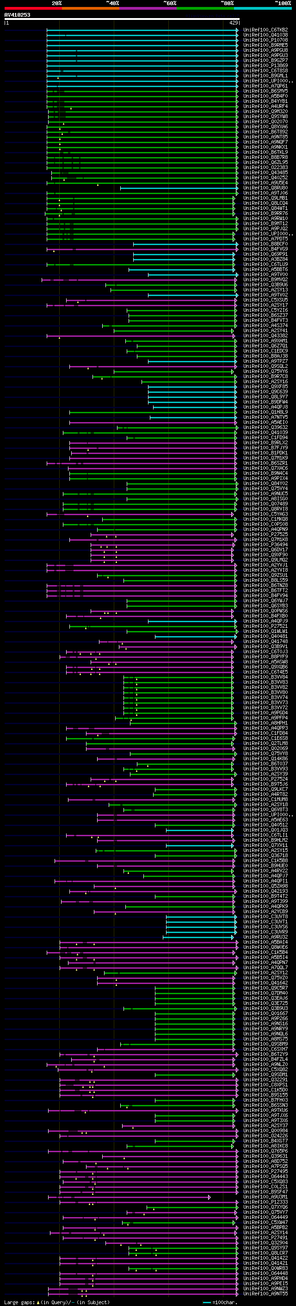The width and height of the screenshot is (296, 1306).
Task: Select label UniRef100_C1EDC9
Action: 265,351
